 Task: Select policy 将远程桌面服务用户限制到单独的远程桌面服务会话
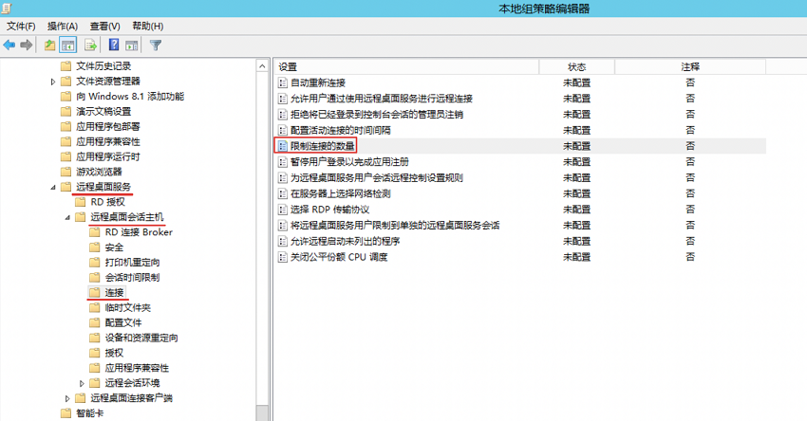tap(395, 225)
